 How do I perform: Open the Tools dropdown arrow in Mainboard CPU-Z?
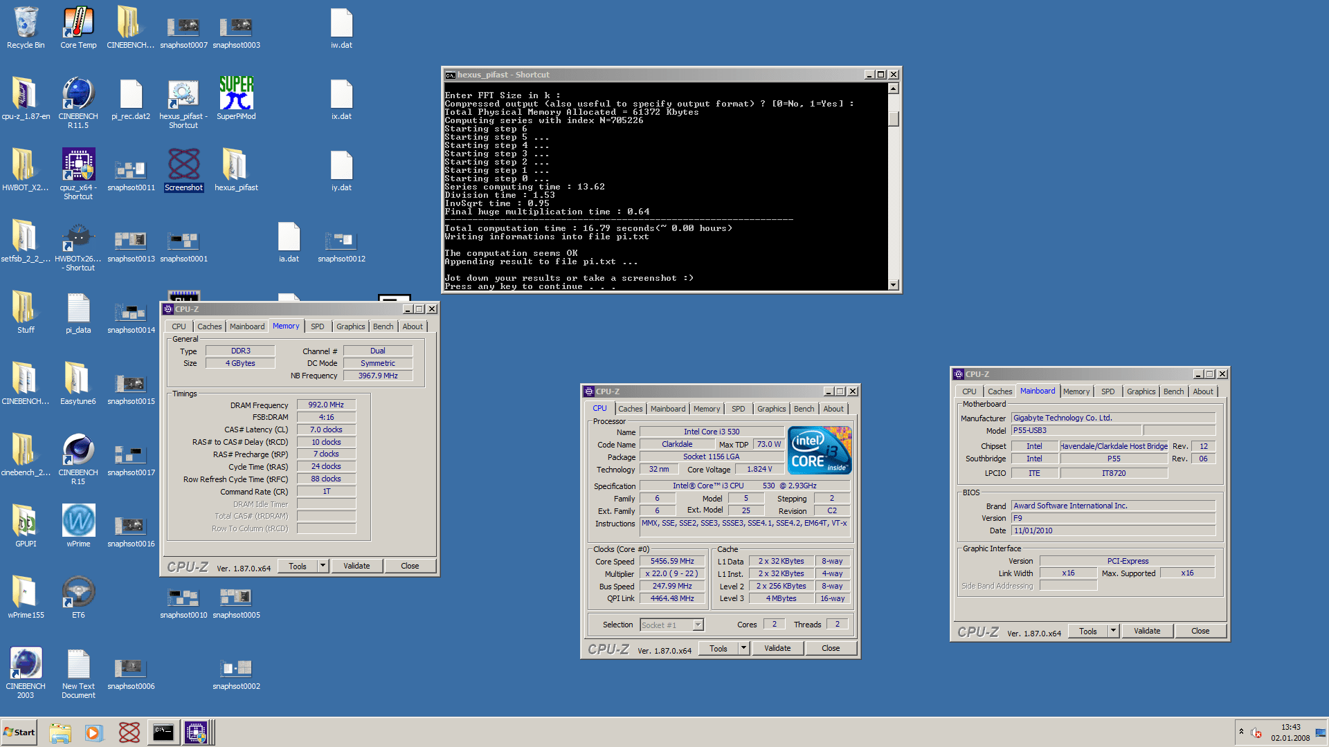point(1113,631)
